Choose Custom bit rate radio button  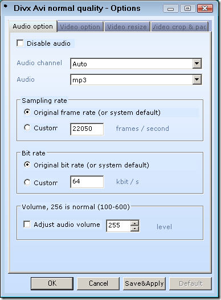point(27,182)
